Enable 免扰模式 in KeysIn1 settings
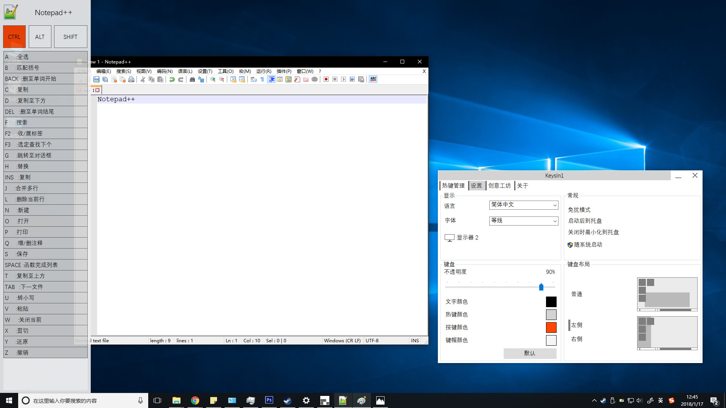726x408 pixels. 579,209
